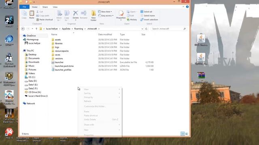Image resolution: width=259 pixels, height=145 pixels.
Task: Click Invert selection in the ribbon
Action: [149, 20]
